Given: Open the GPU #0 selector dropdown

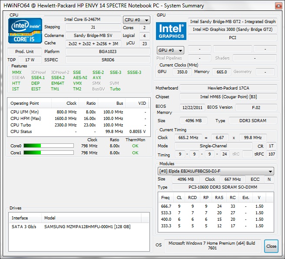Looking at the screenshot, I should click(170, 50).
